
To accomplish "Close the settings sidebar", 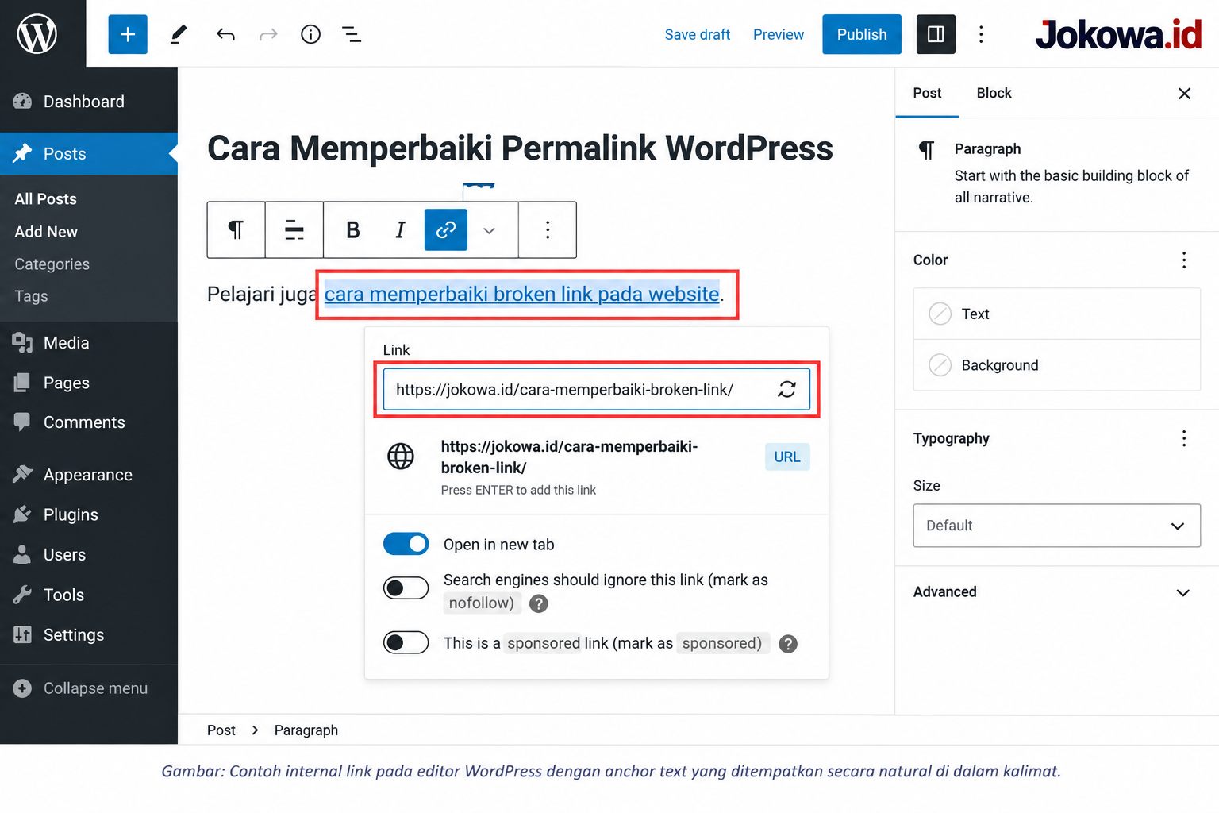I will click(x=1184, y=94).
